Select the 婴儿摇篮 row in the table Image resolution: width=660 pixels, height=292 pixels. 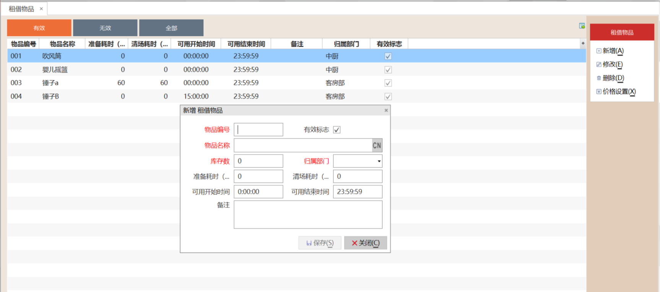[x=55, y=70]
